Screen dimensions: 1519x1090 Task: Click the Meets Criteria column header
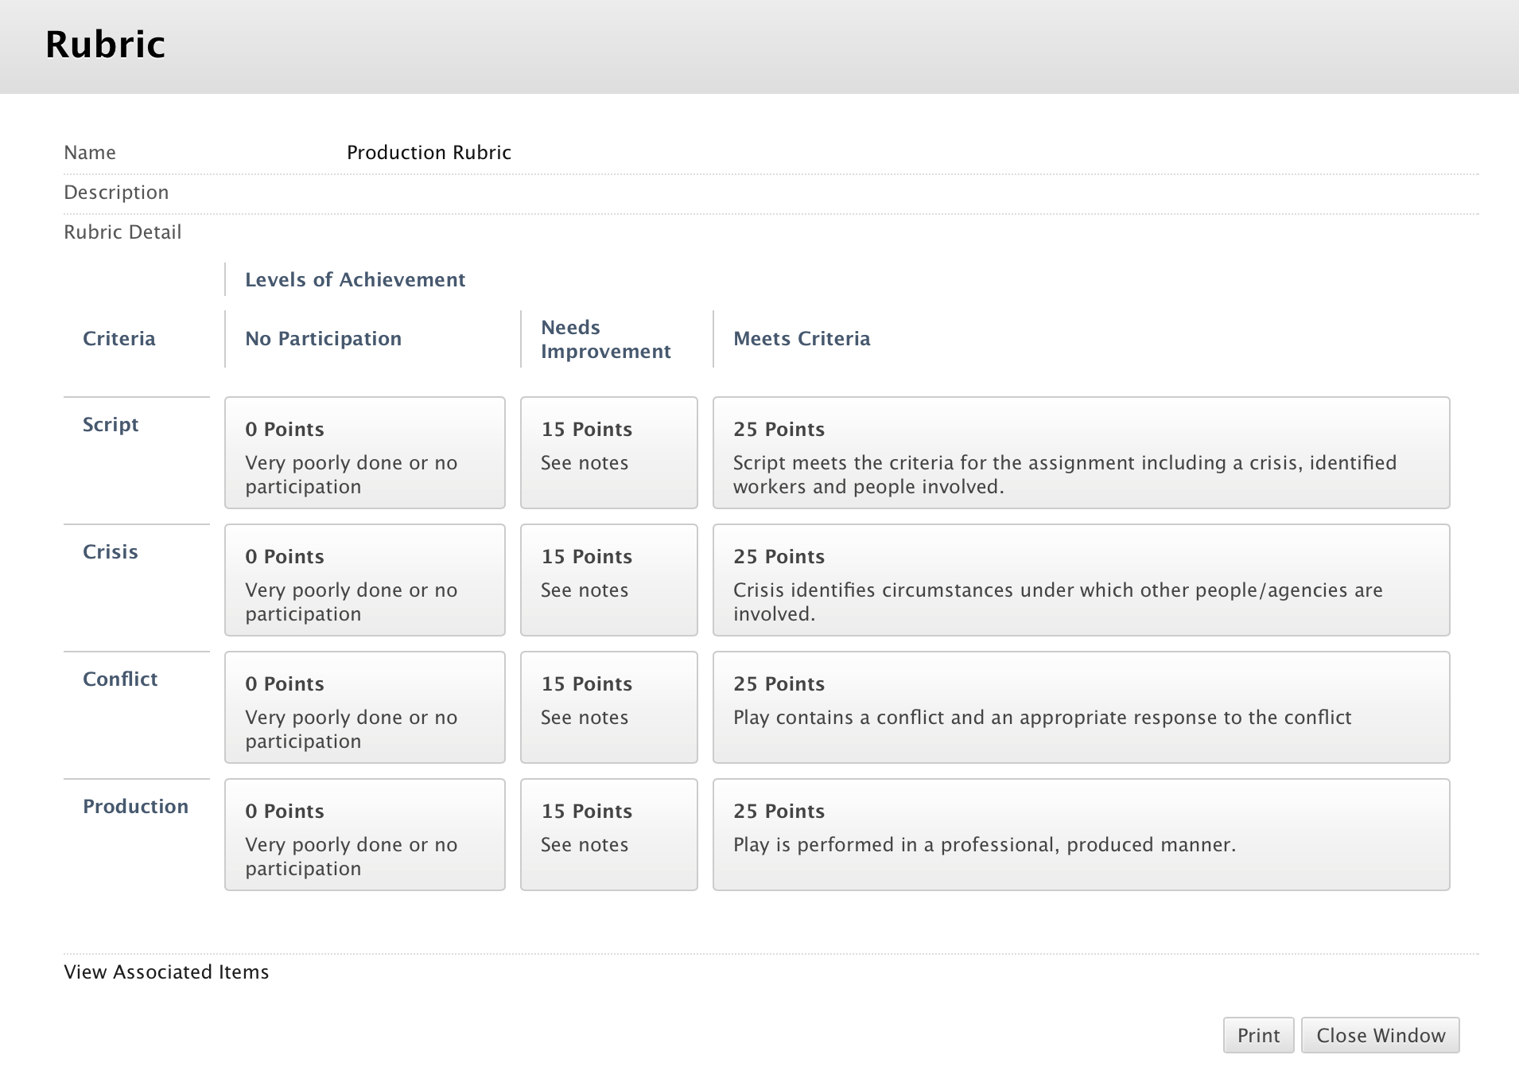pos(801,339)
